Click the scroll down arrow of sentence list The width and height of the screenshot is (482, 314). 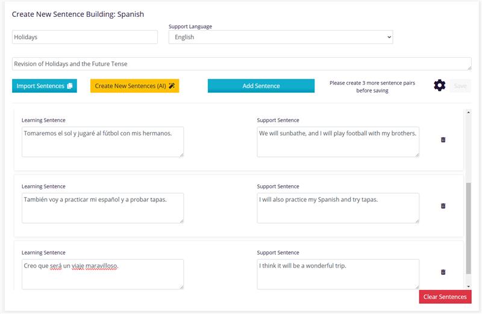(x=469, y=286)
